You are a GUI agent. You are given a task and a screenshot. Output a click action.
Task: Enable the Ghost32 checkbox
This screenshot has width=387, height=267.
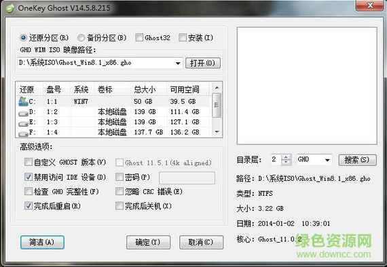139,37
